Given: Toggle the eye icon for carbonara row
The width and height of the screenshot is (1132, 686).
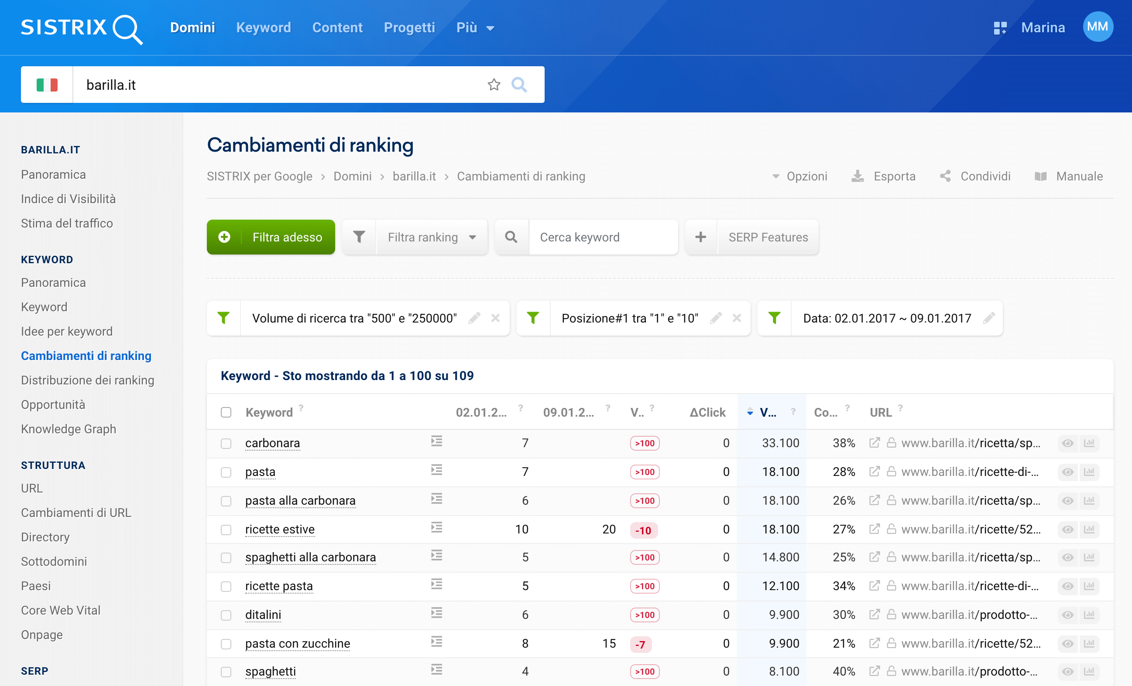Looking at the screenshot, I should point(1068,443).
